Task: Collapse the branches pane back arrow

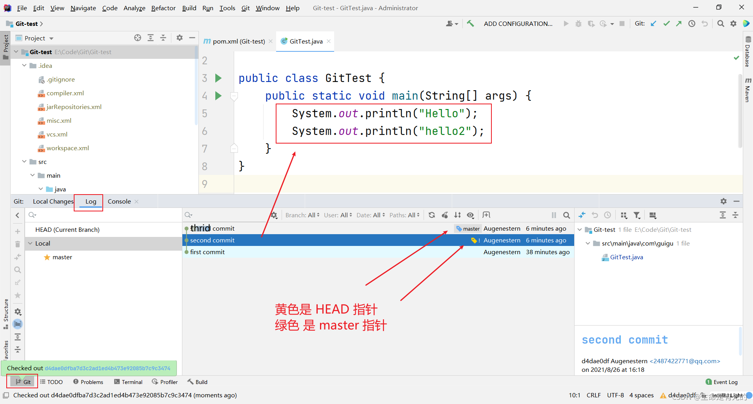Action: [x=18, y=215]
